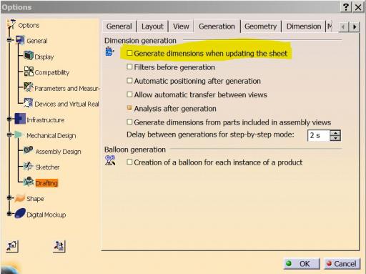Click the Assembly Design gears icon
The width and height of the screenshot is (366, 274).
click(x=29, y=150)
